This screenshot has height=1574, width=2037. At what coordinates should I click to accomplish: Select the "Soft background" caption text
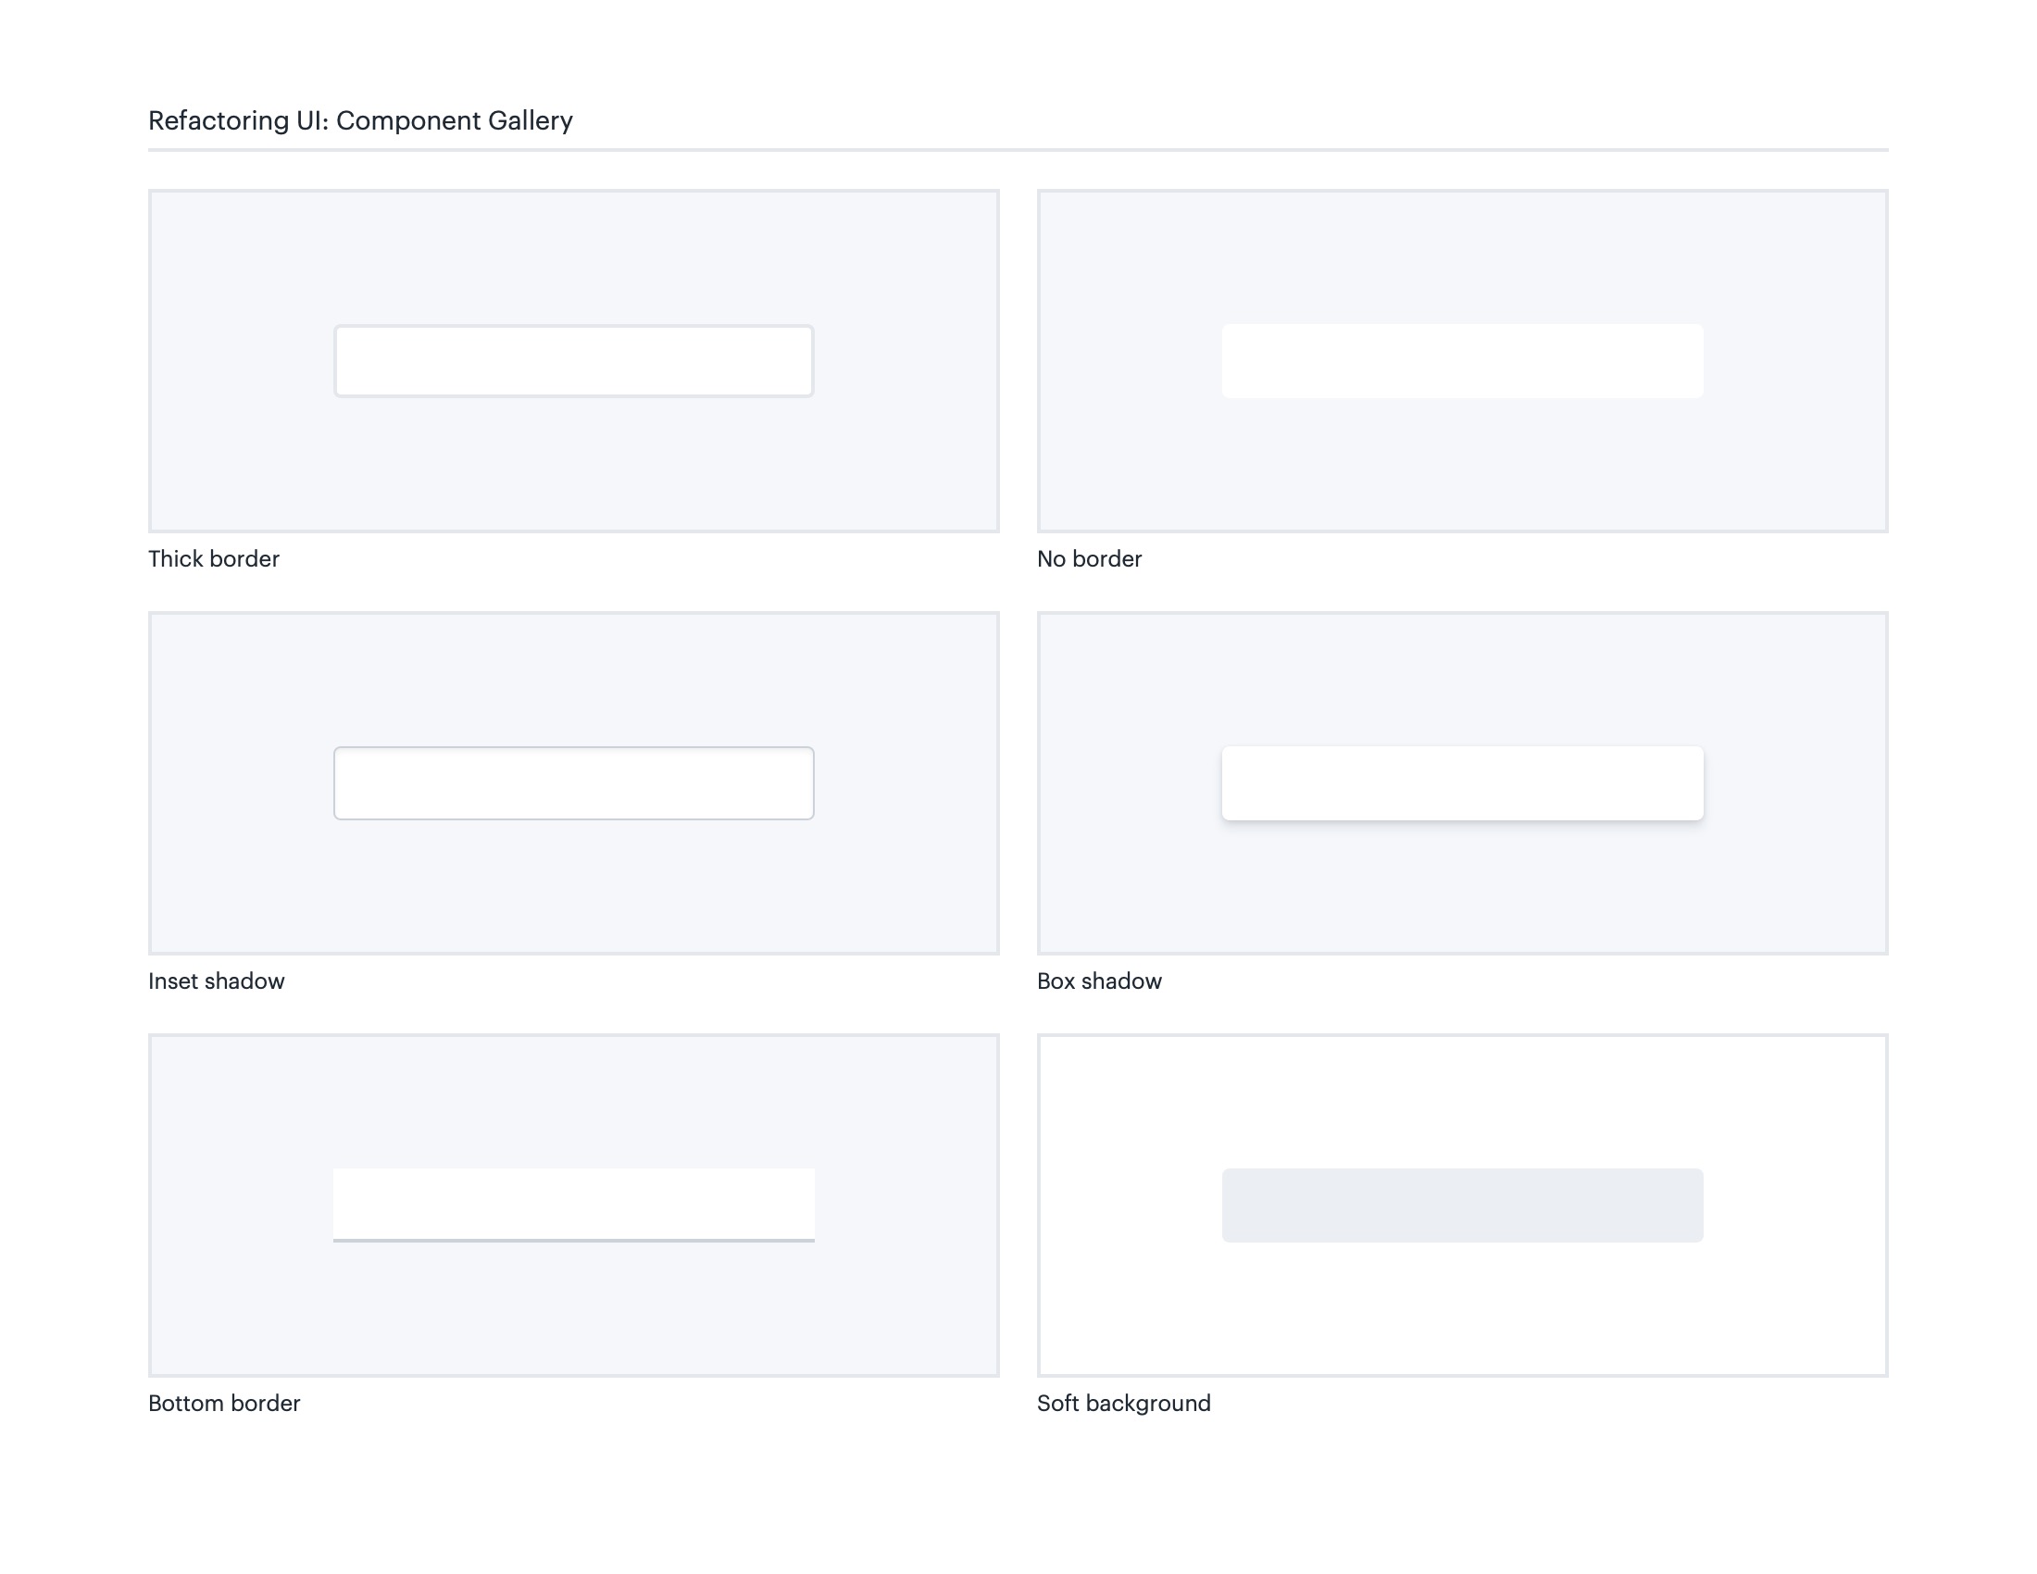1123,1404
